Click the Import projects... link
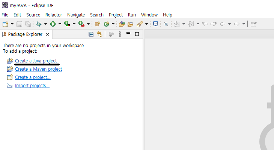 click(32, 86)
